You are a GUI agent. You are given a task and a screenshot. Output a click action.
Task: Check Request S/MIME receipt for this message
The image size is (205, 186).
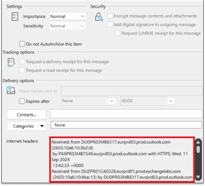click(118, 33)
